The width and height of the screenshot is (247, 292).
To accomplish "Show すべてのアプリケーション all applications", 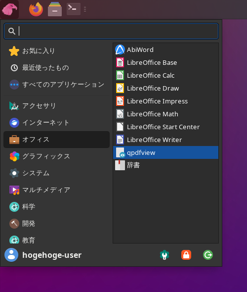I will tap(56, 85).
